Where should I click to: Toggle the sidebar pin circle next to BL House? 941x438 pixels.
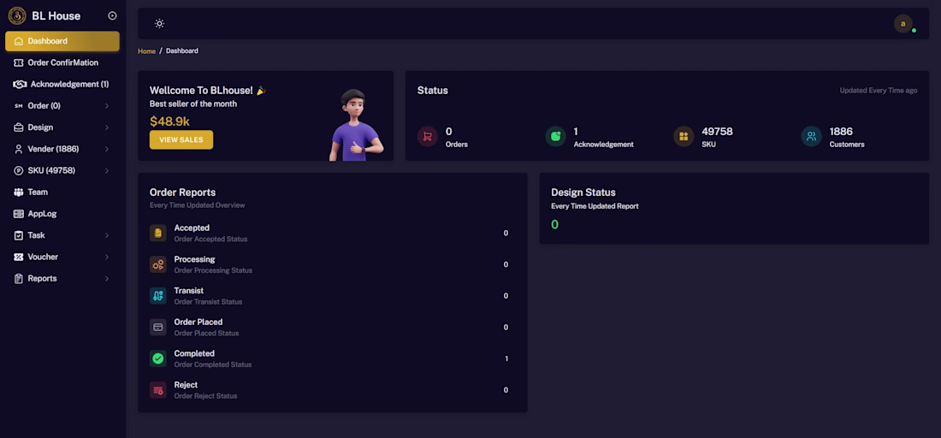(x=112, y=15)
